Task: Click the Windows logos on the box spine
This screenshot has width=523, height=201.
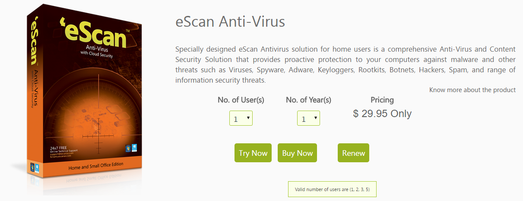Action: (33, 166)
